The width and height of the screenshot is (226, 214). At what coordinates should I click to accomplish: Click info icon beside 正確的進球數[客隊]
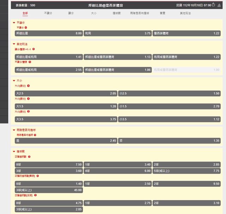pos(37,176)
